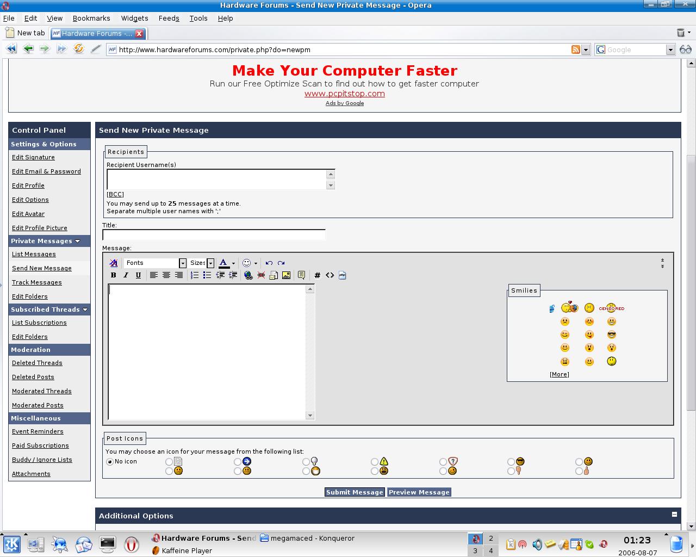Open the Bookmarks menu
The height and width of the screenshot is (557, 696).
point(91,18)
